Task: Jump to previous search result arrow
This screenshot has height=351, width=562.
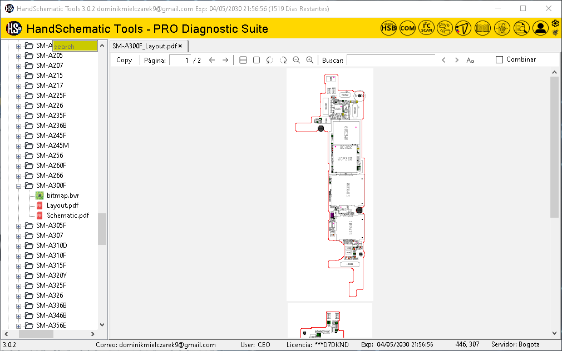Action: tap(443, 60)
